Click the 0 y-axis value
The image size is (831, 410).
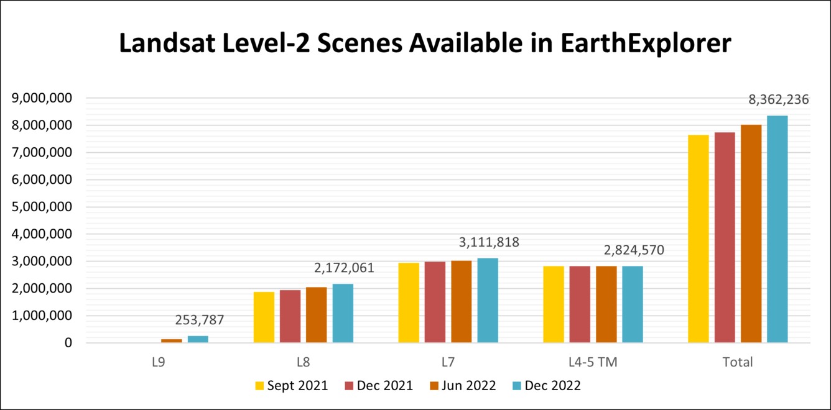click(68, 343)
